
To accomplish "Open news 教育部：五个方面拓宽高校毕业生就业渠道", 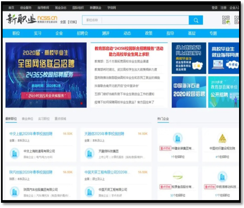I will 122,61.
